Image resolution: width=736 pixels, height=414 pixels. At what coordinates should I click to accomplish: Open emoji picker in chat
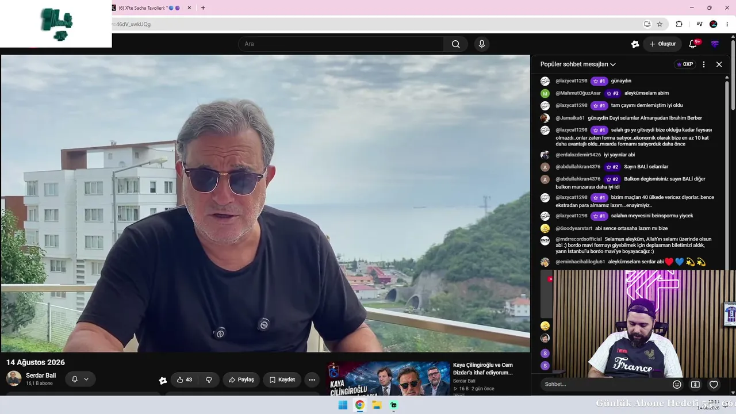[x=677, y=384]
